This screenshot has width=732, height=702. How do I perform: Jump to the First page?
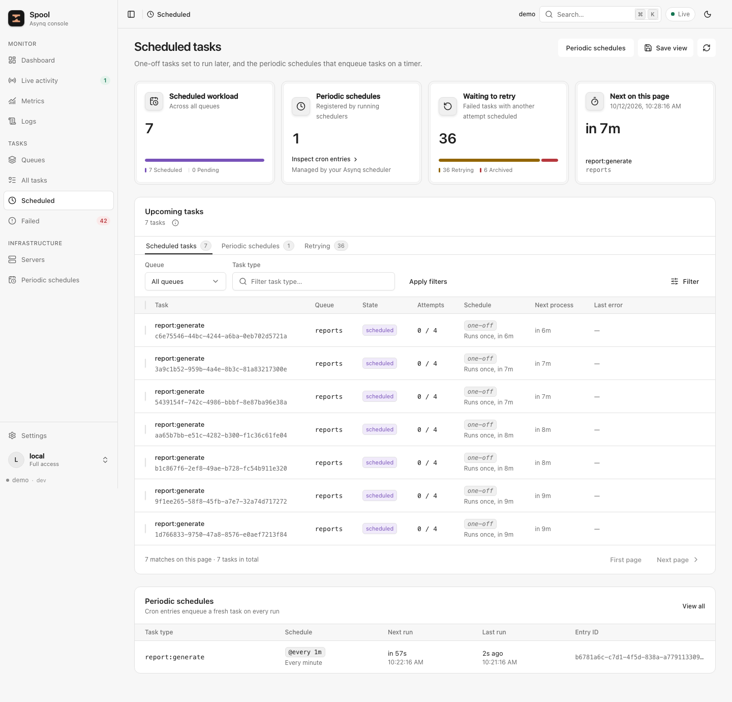coord(626,560)
